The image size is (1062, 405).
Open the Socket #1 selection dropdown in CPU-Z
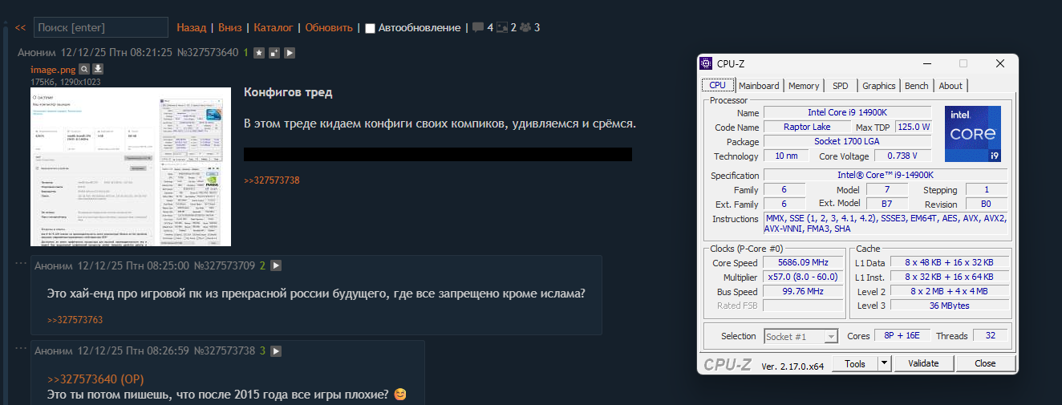point(801,337)
